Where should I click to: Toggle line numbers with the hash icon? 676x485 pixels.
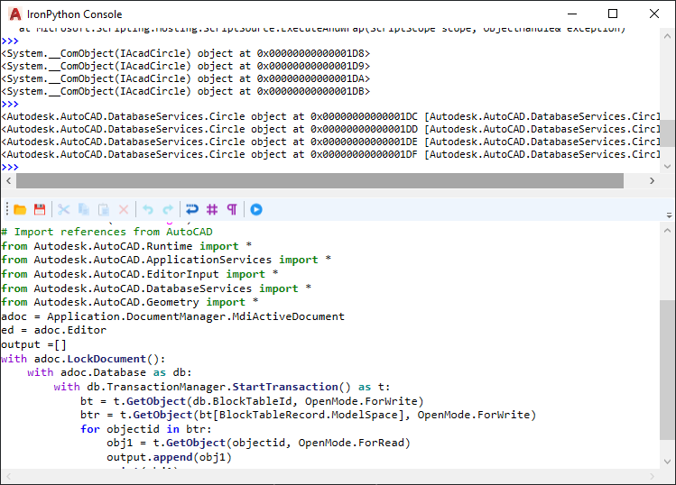(x=212, y=209)
